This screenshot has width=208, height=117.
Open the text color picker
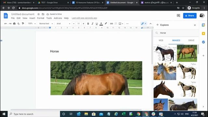101,24
